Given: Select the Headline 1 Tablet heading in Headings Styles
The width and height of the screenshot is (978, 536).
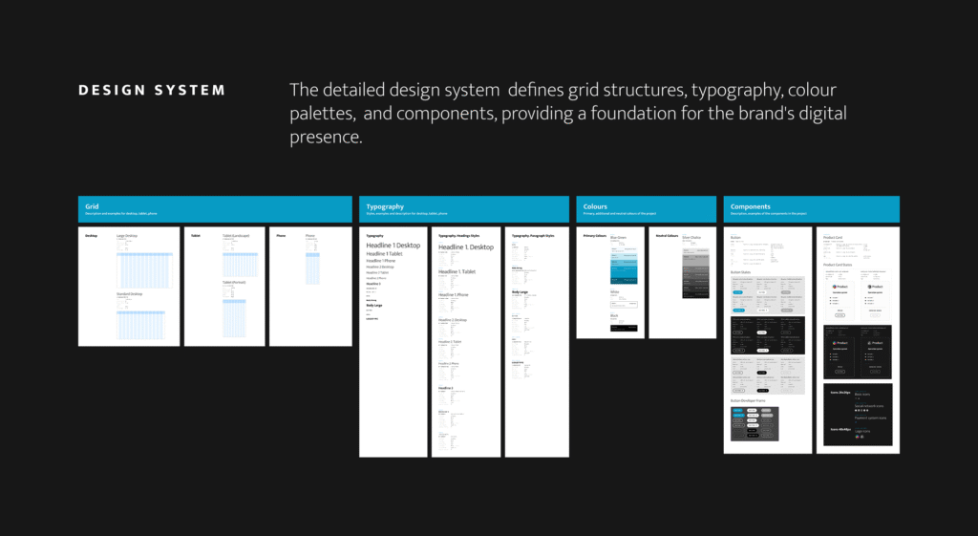Looking at the screenshot, I should pyautogui.click(x=461, y=272).
